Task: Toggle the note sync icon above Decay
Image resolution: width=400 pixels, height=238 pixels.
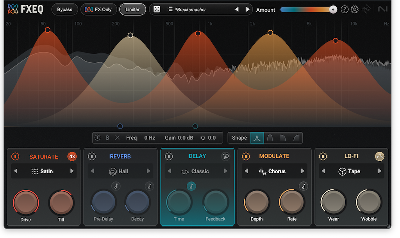Action: click(x=150, y=186)
